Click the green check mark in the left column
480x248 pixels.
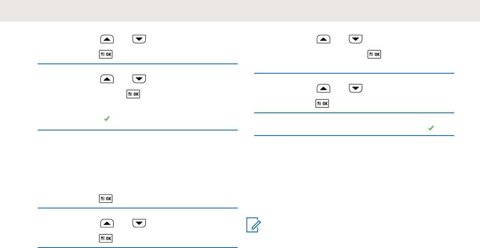[x=106, y=118]
